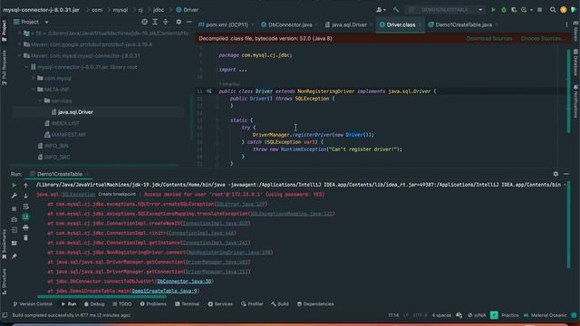
Task: Open Search Everywhere magnifier
Action: coord(553,10)
